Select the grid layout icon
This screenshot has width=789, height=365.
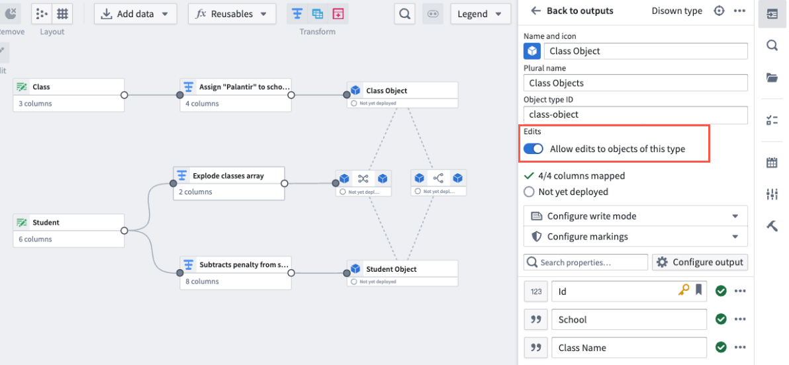click(x=62, y=14)
